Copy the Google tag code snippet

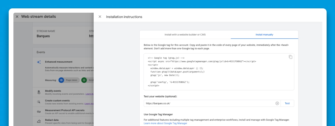(x=290, y=57)
